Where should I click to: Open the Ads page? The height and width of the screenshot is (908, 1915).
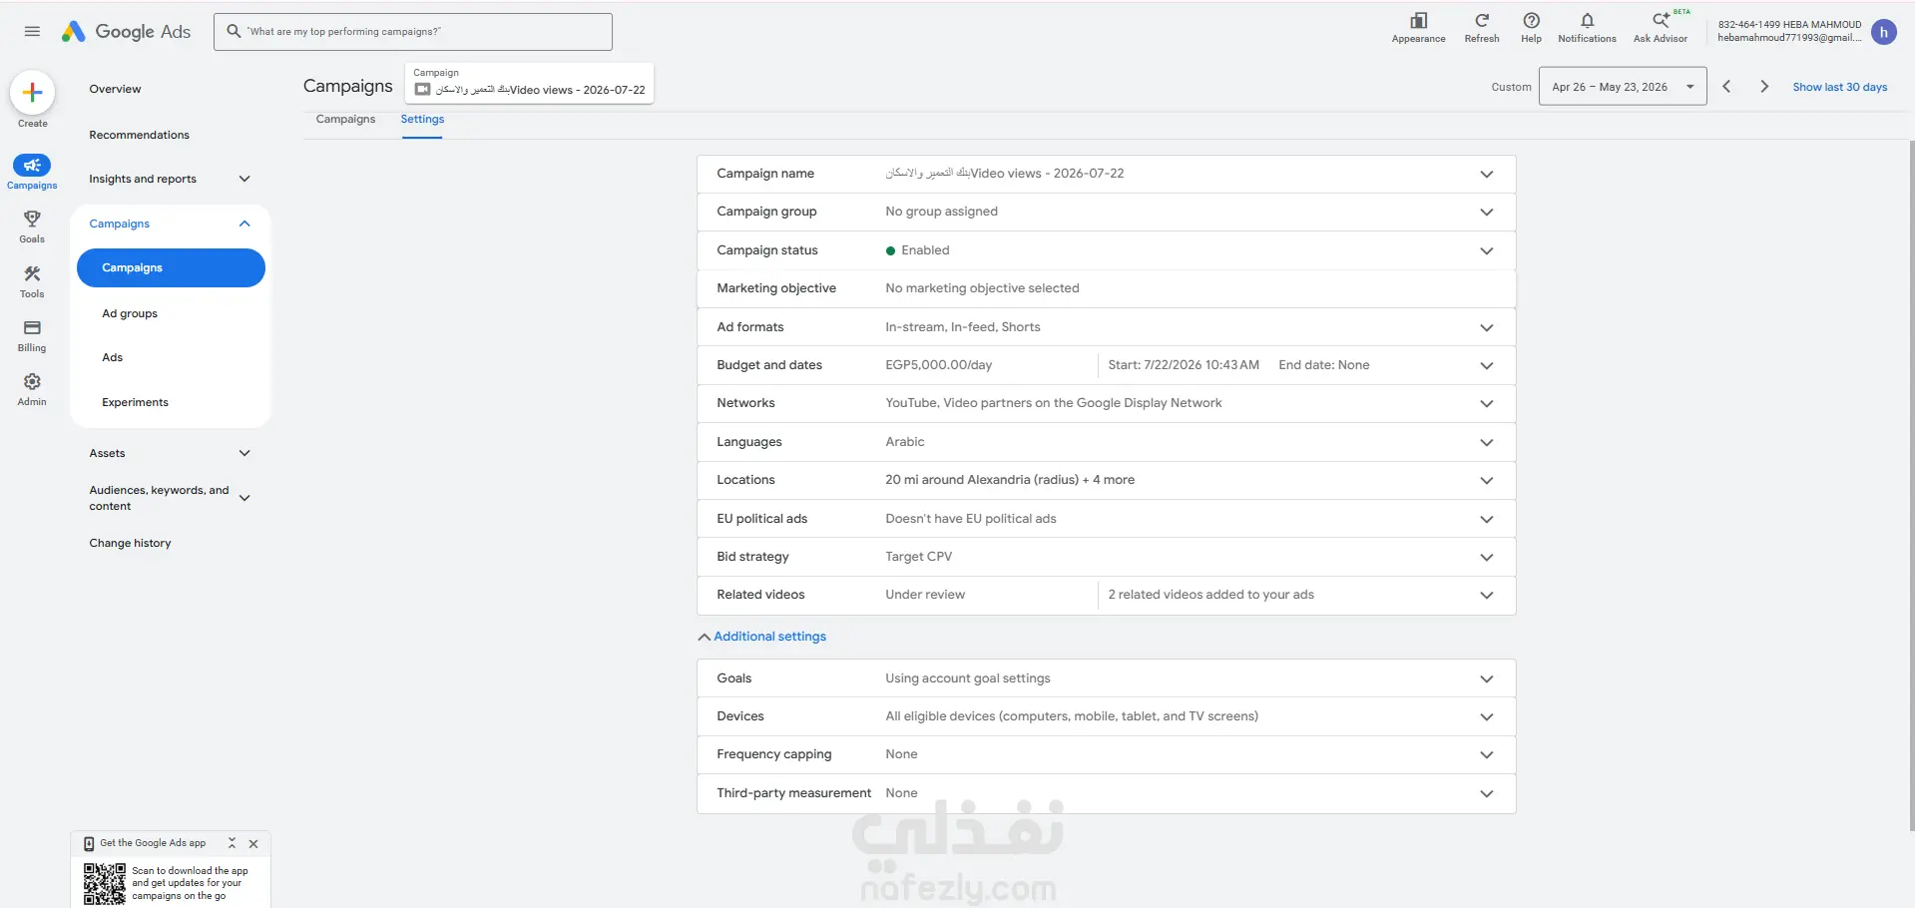click(x=112, y=357)
